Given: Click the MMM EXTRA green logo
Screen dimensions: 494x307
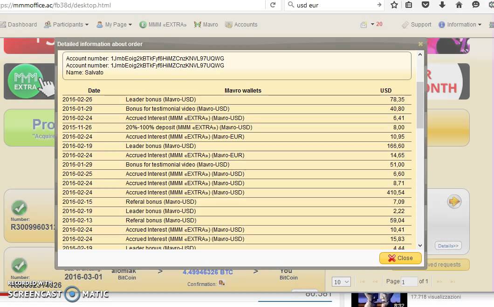Looking at the screenshot, I should click(x=26, y=81).
